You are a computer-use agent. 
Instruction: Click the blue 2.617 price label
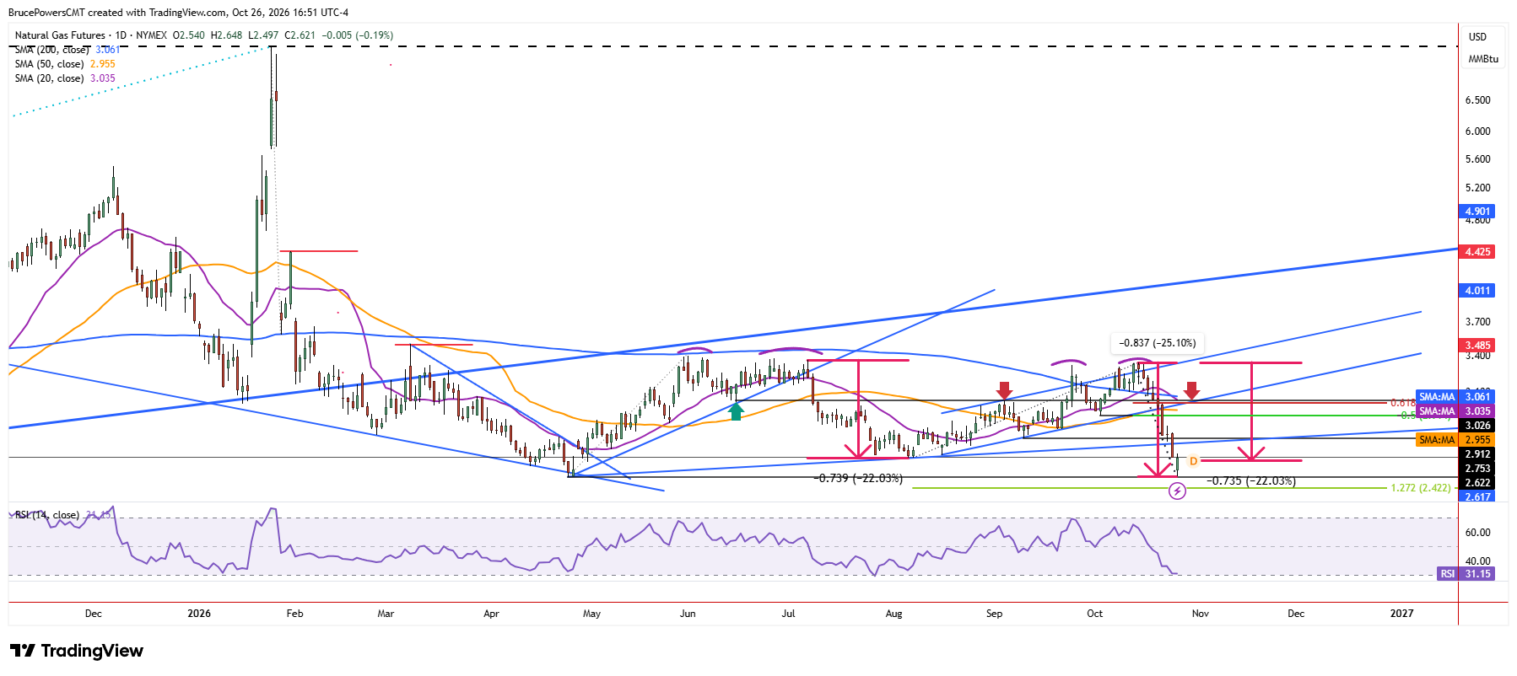tap(1477, 497)
